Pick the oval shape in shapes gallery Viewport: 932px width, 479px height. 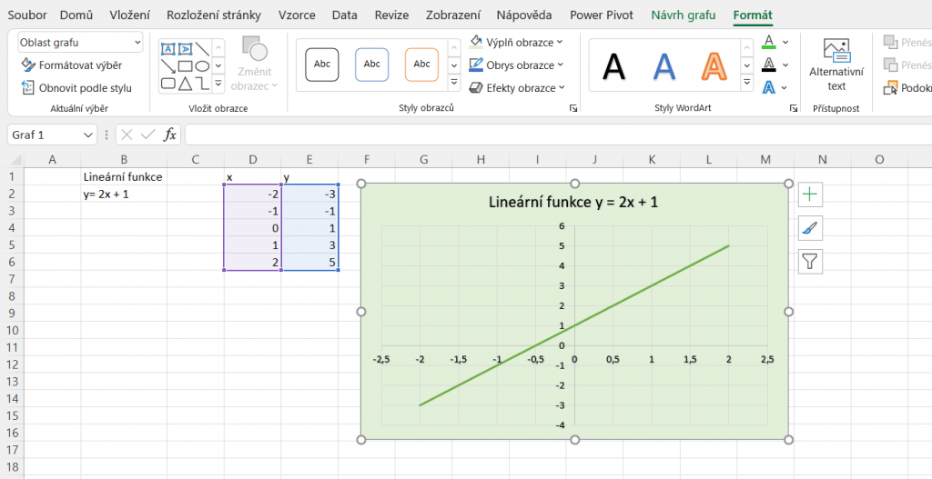(x=202, y=66)
